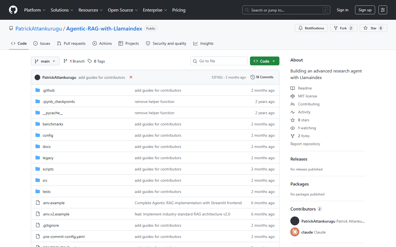Switch to the Insights tab
The height and width of the screenshot is (247, 396).
tap(204, 43)
